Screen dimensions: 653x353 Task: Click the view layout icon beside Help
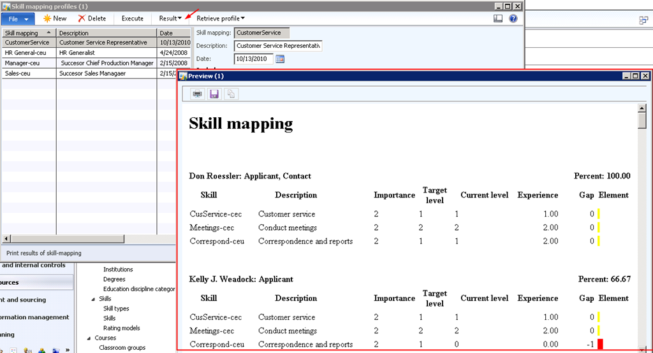[x=498, y=18]
